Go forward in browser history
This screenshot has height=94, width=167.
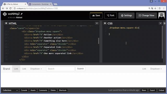pos(7,8)
